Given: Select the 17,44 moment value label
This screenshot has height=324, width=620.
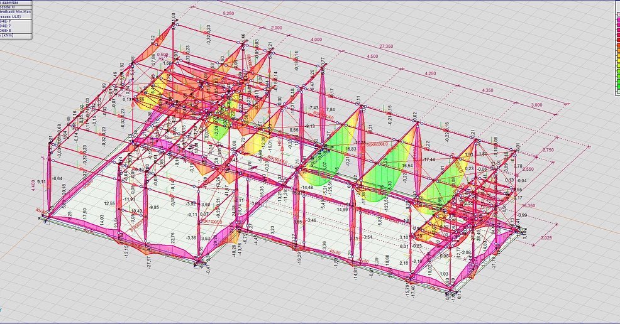Looking at the screenshot, I should [429, 160].
